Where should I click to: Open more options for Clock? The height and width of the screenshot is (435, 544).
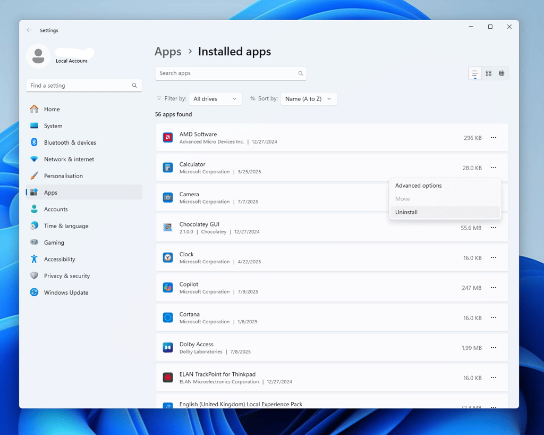pyautogui.click(x=494, y=257)
